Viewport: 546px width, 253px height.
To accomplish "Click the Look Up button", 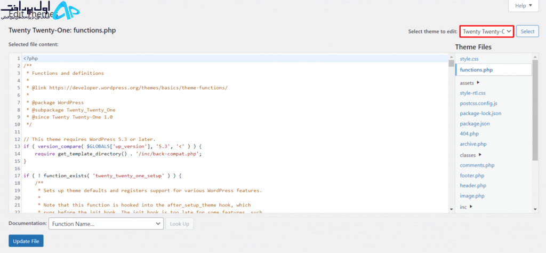I will [x=179, y=224].
